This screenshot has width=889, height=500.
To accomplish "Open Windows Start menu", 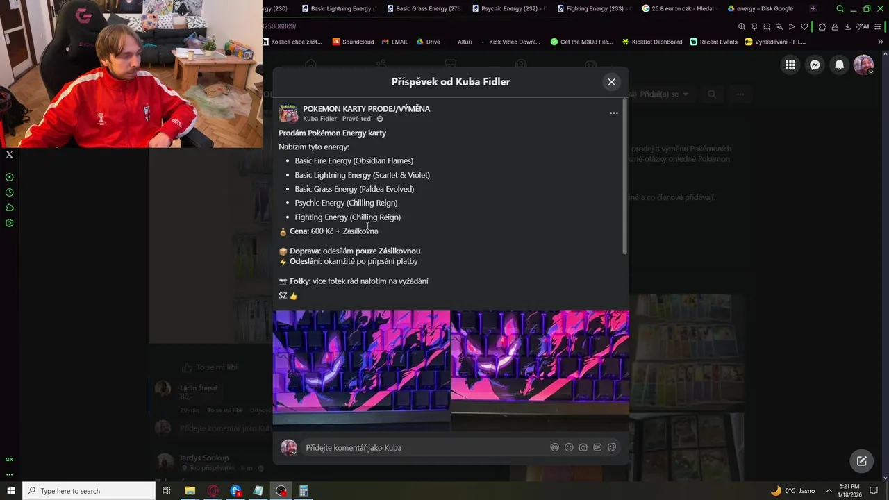I will pos(11,491).
